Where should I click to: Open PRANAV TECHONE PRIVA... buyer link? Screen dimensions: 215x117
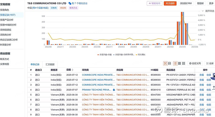96,90
